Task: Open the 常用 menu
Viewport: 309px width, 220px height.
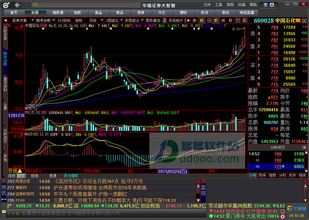Action: [x=230, y=5]
